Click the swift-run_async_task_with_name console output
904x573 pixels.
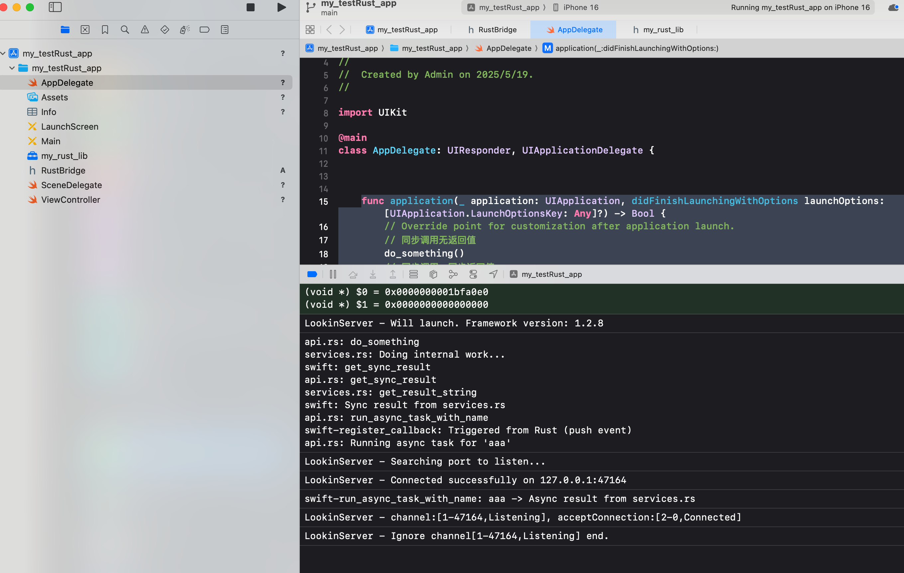500,499
